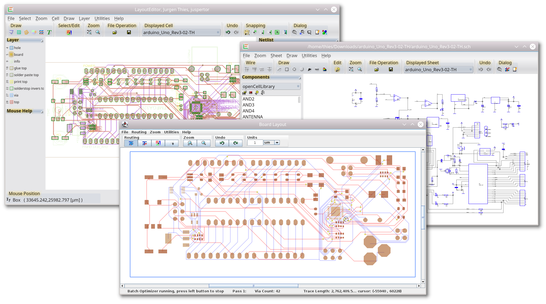Click the Route Single track icon
546x304 pixels.
pos(145,143)
